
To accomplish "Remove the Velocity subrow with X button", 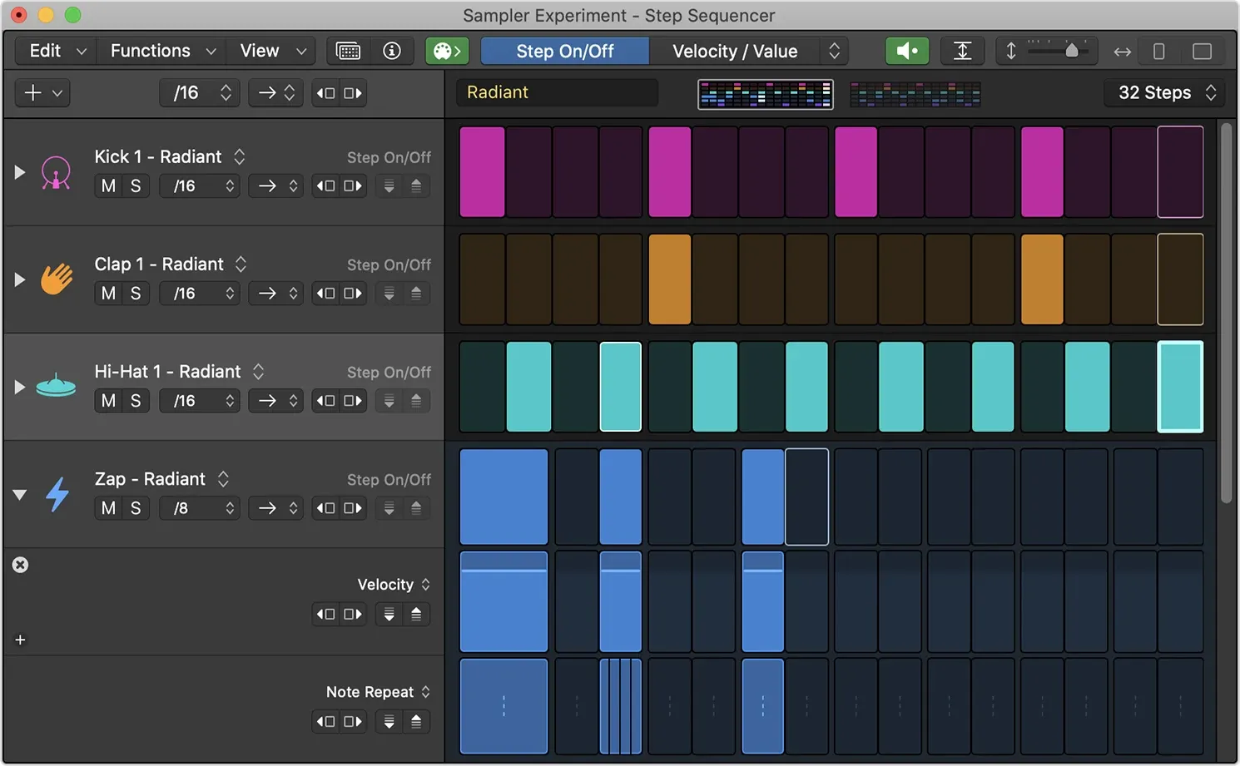I will (x=20, y=565).
